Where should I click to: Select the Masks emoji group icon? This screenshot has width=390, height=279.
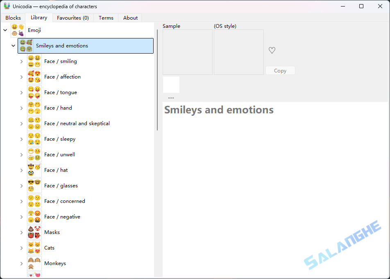click(34, 232)
